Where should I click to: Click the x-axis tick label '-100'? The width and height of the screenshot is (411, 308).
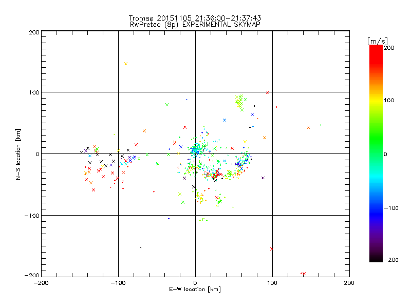point(118,283)
